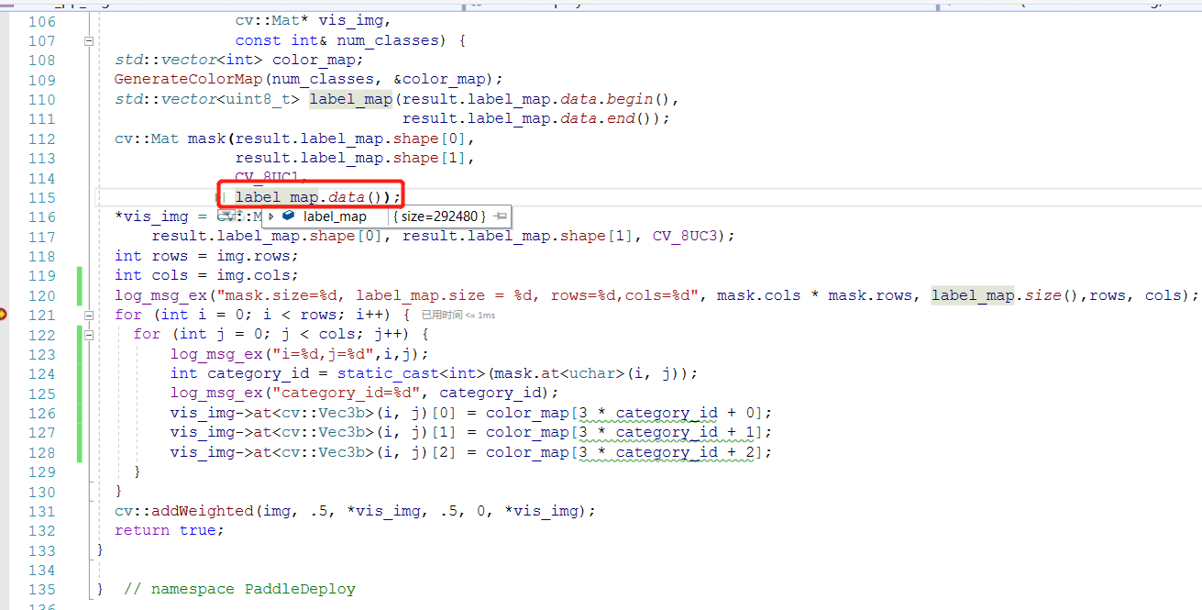Click line number 135 in the gutter
1202x610 pixels.
[41, 589]
